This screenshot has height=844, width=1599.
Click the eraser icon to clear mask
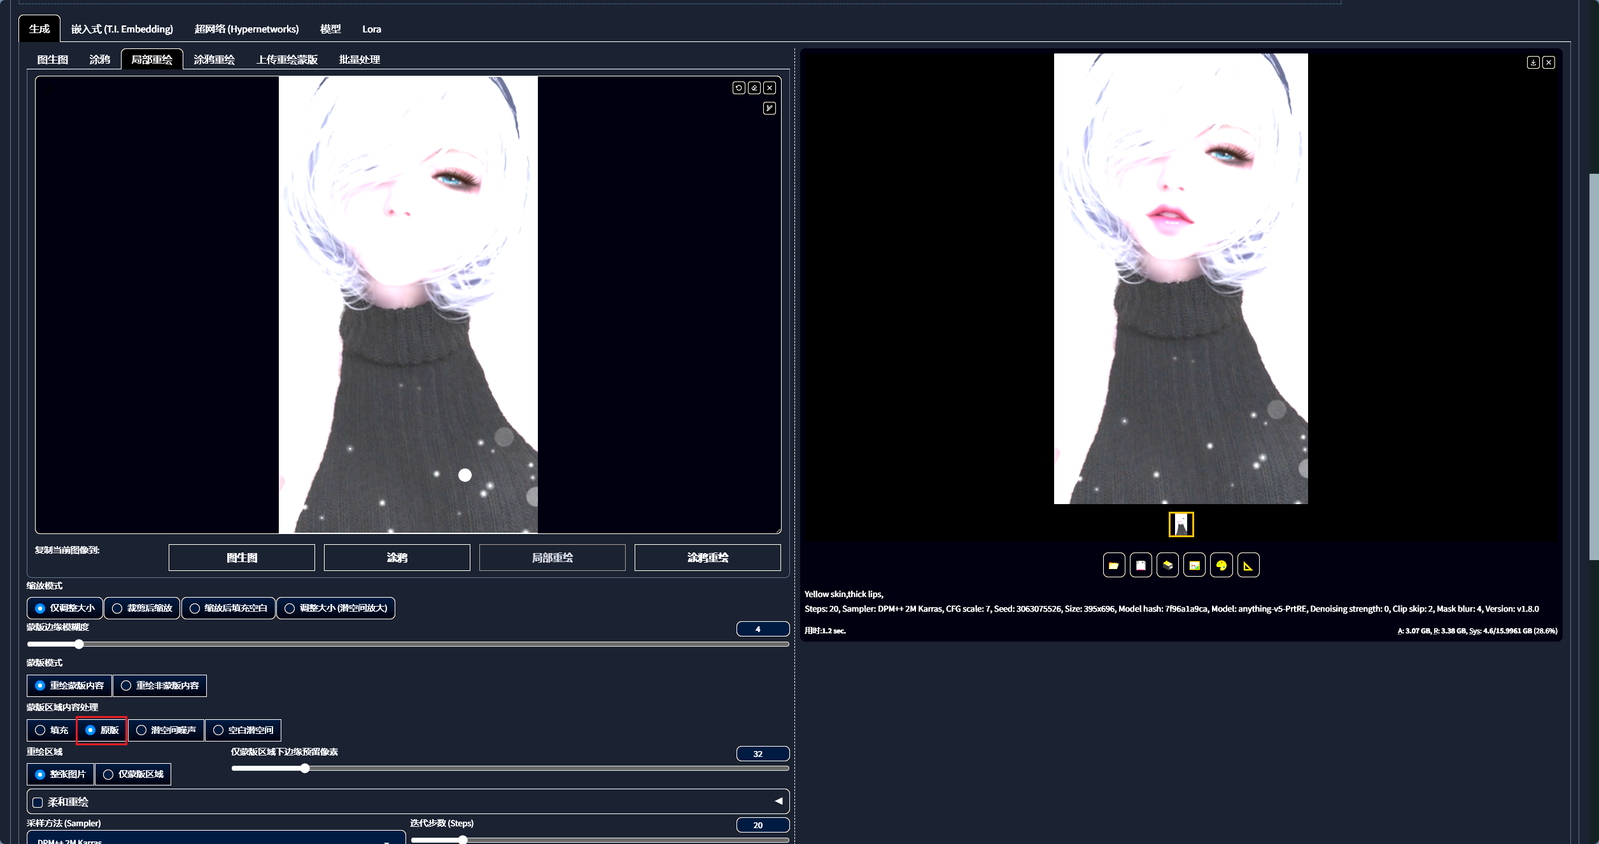[754, 88]
